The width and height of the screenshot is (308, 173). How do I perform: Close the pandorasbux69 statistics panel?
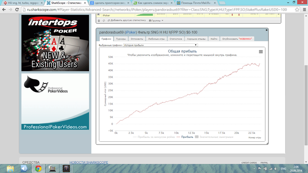click(267, 30)
